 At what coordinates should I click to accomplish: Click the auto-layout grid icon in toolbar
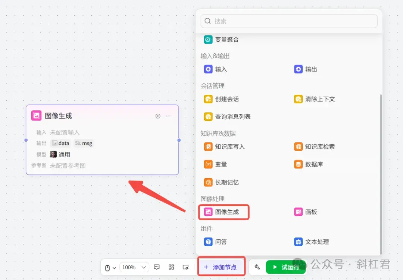(171, 267)
